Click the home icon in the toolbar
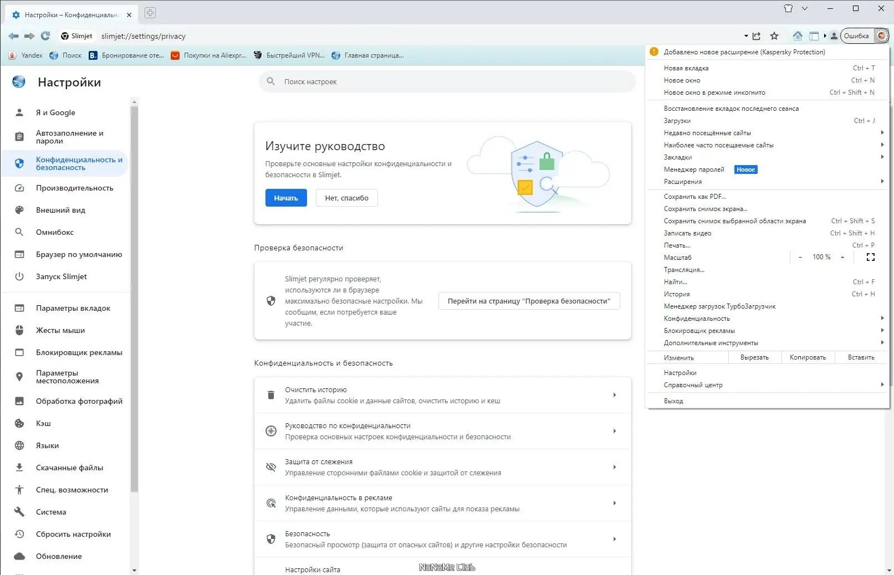 [798, 35]
